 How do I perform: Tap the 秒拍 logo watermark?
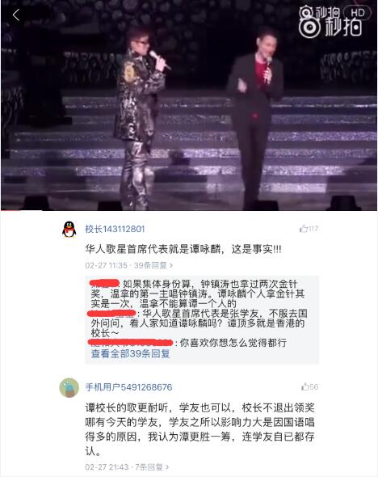[x=330, y=22]
